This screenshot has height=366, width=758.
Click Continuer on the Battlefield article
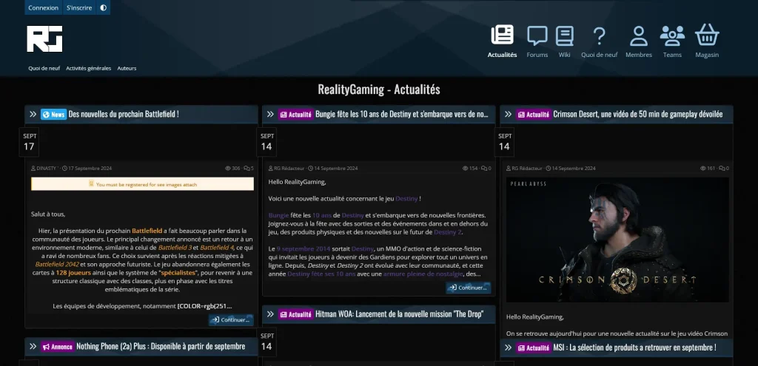tap(231, 319)
